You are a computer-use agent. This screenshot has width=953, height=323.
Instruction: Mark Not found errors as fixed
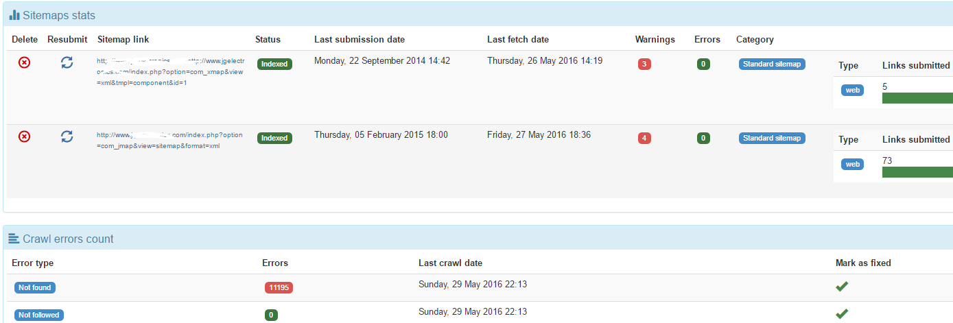pyautogui.click(x=842, y=287)
